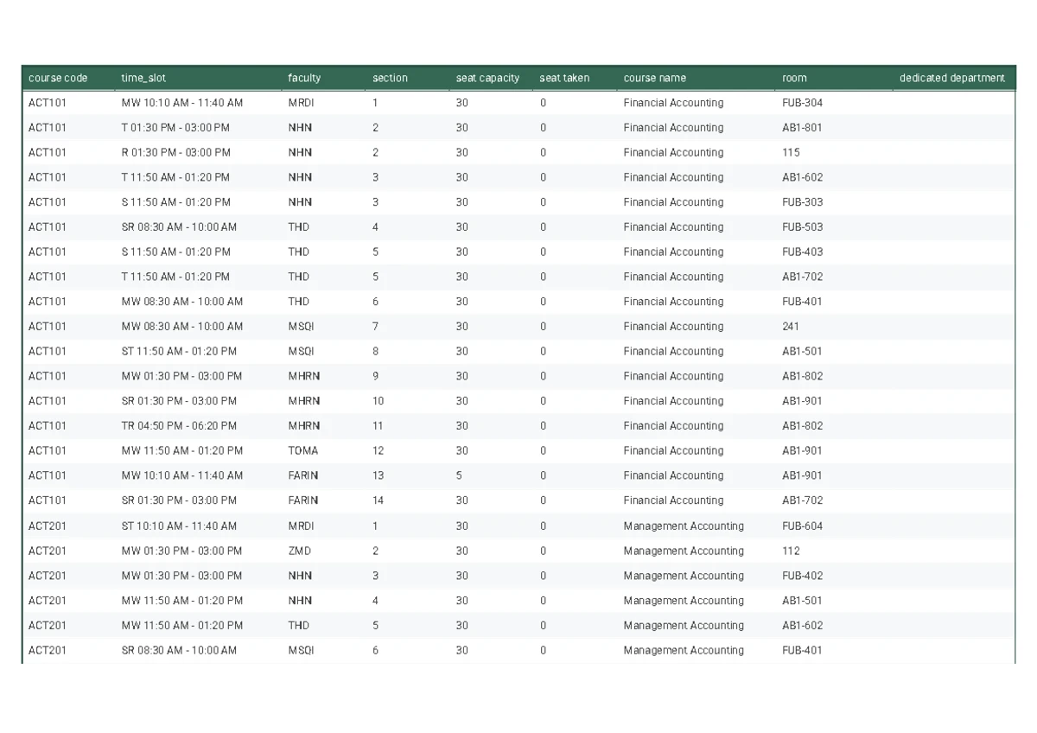Select section cell 14
The image size is (1037, 733).
pyautogui.click(x=378, y=501)
